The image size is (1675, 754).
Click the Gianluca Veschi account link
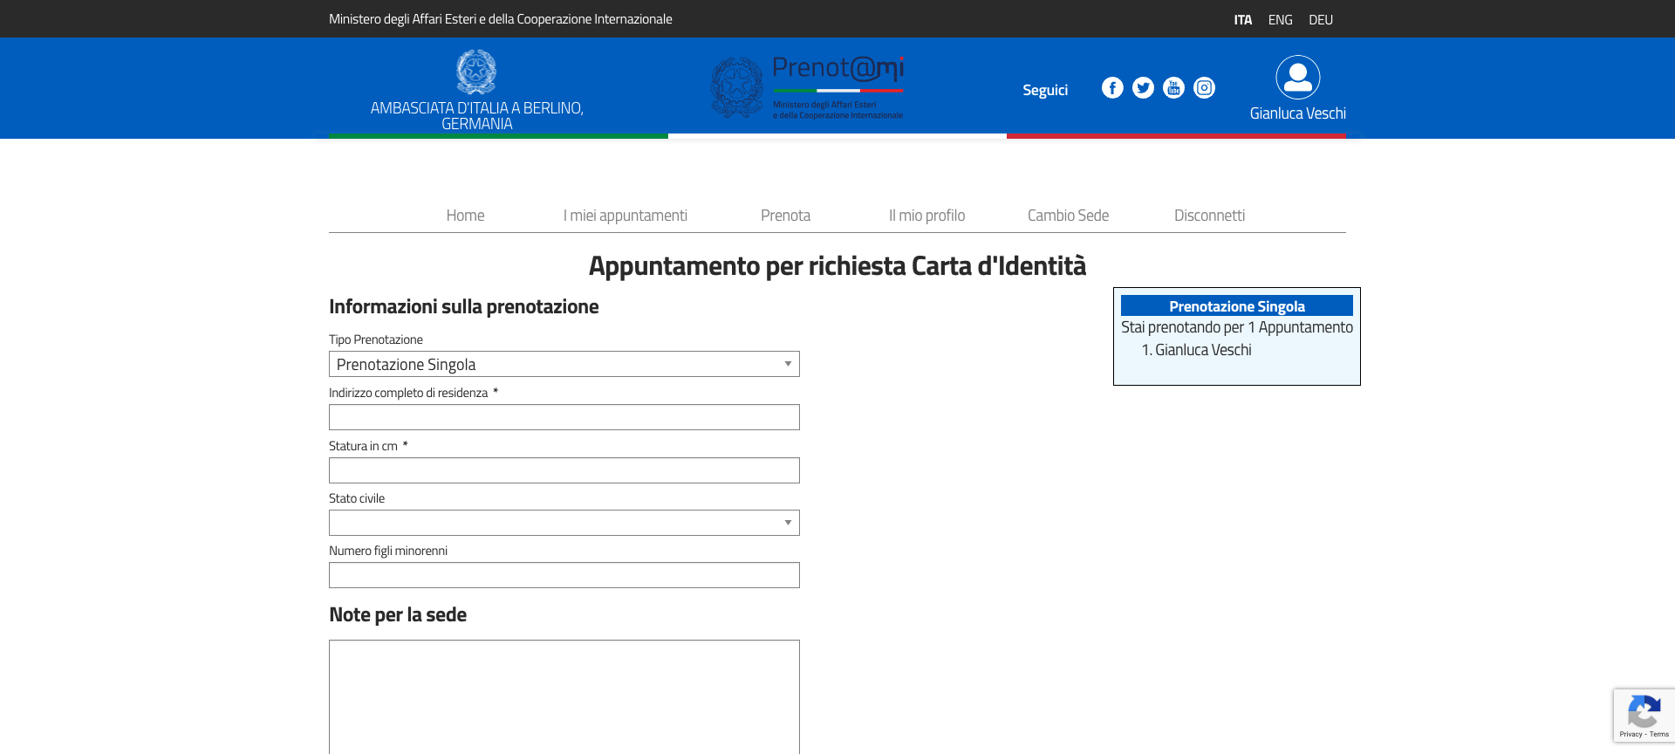click(x=1298, y=113)
